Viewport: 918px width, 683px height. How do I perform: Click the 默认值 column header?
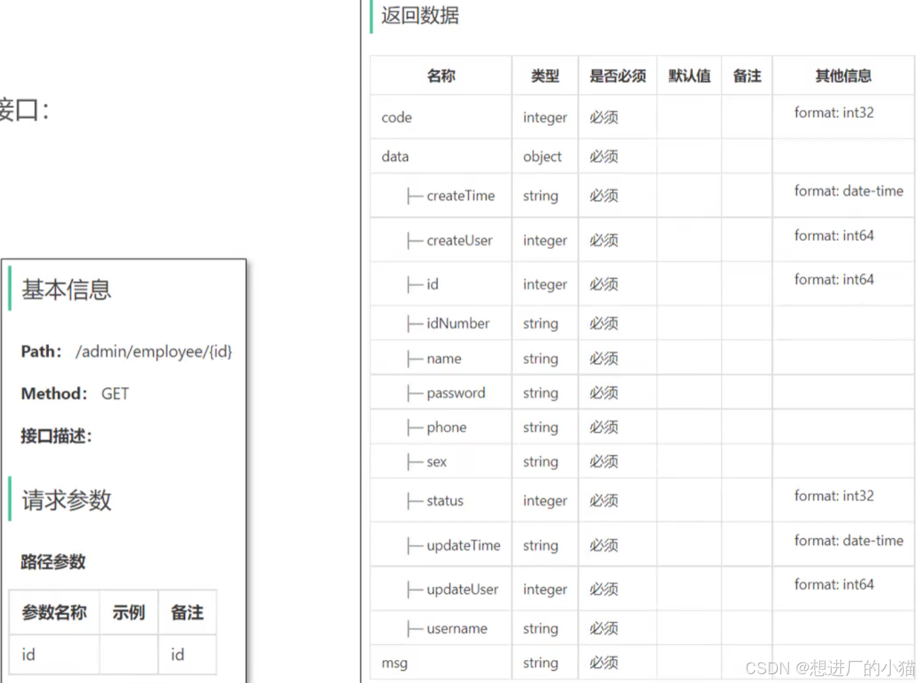pos(689,76)
